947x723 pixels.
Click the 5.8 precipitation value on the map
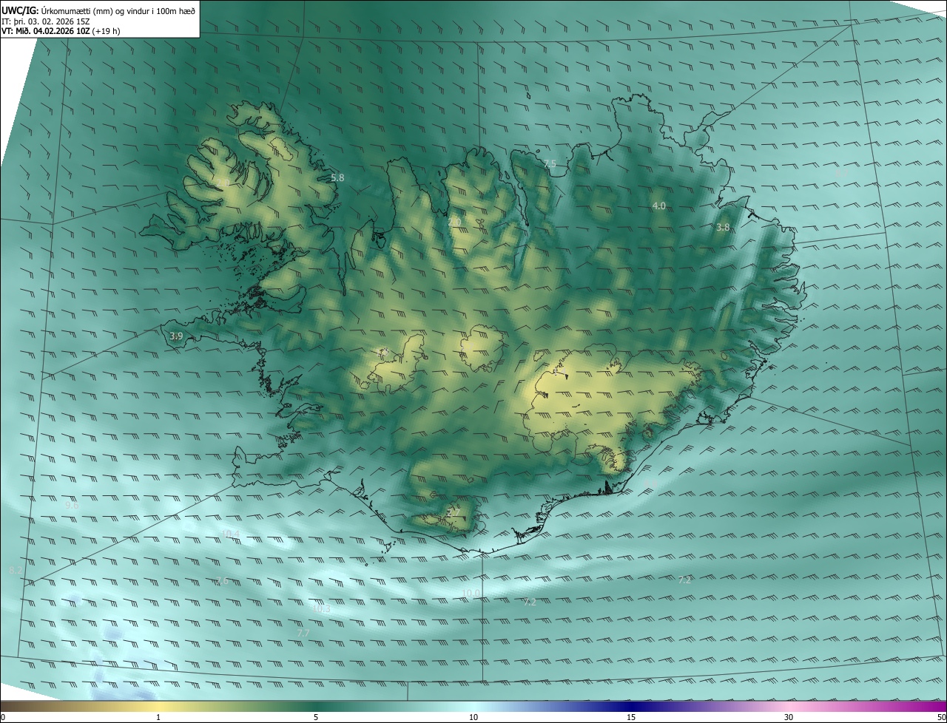click(337, 178)
